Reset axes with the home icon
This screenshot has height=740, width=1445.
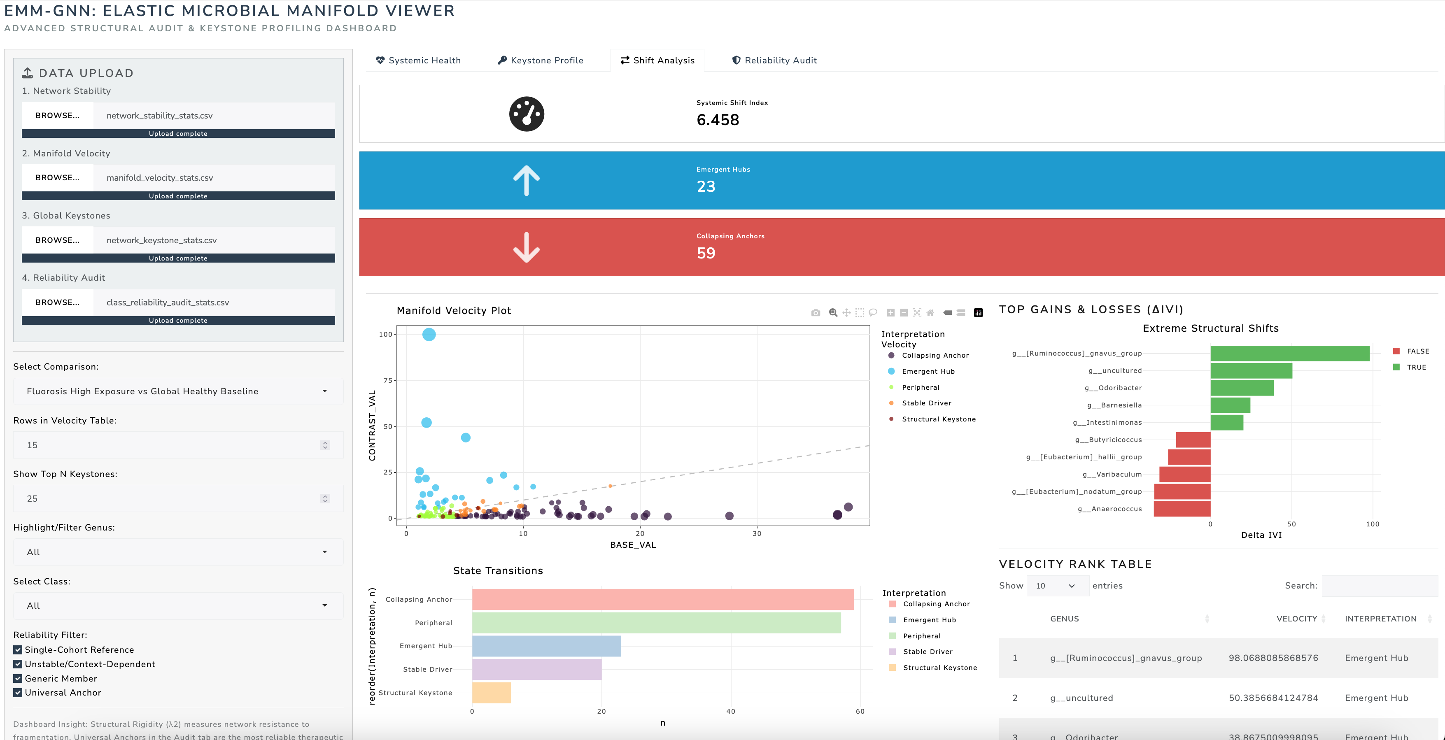pyautogui.click(x=930, y=313)
